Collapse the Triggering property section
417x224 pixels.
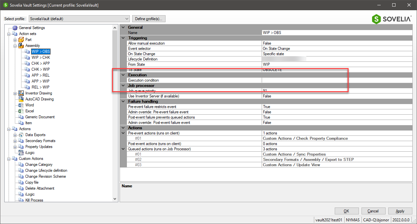pyautogui.click(x=123, y=38)
